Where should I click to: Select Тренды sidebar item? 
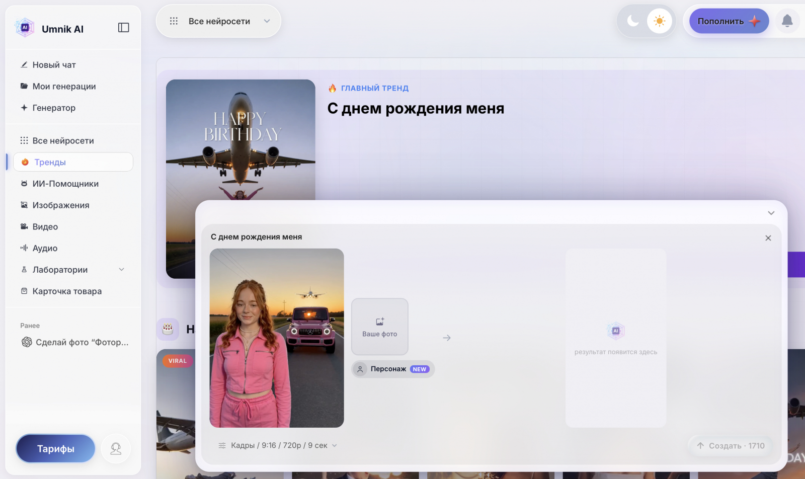click(73, 162)
